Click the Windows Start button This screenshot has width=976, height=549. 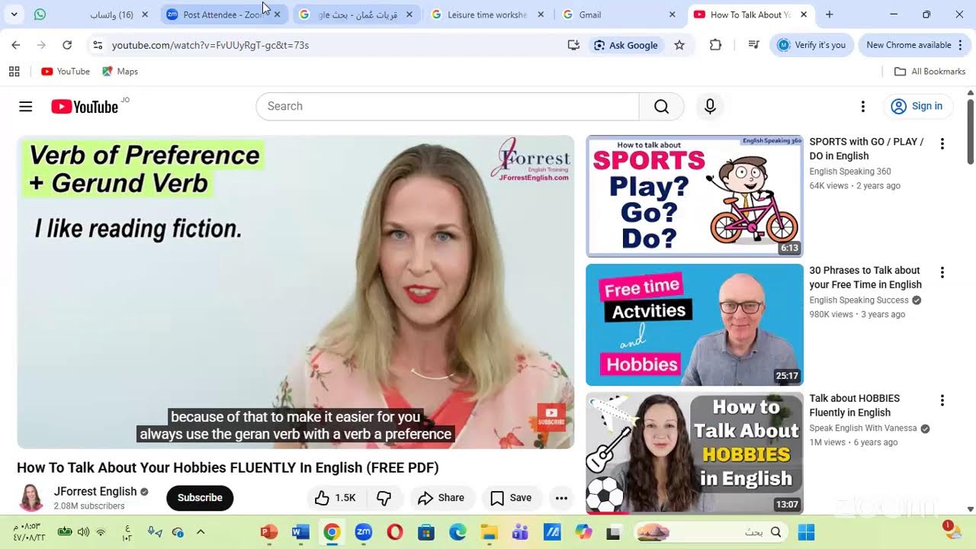pos(806,532)
